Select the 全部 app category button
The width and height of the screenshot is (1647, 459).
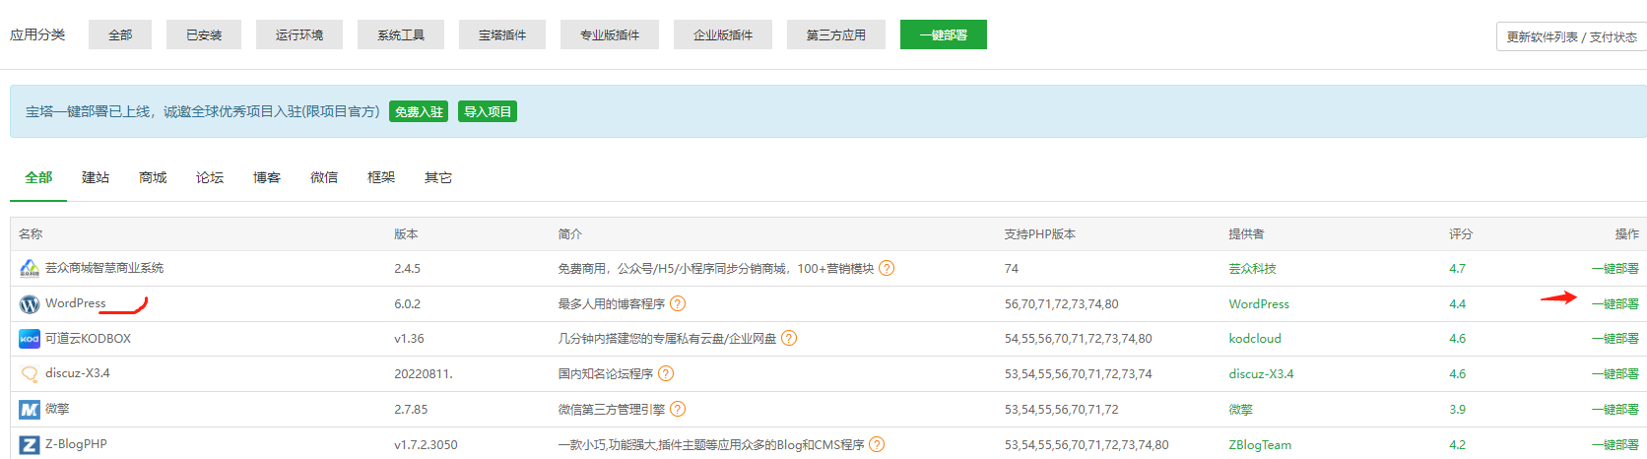coord(120,34)
